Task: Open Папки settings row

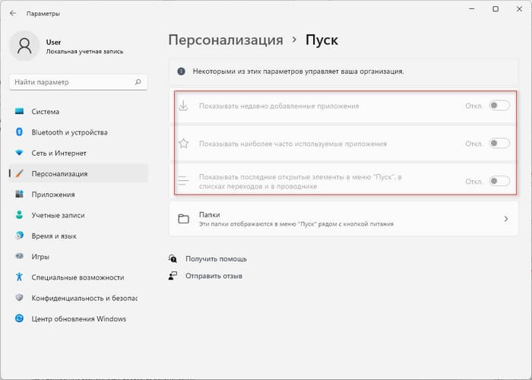Action: point(344,219)
